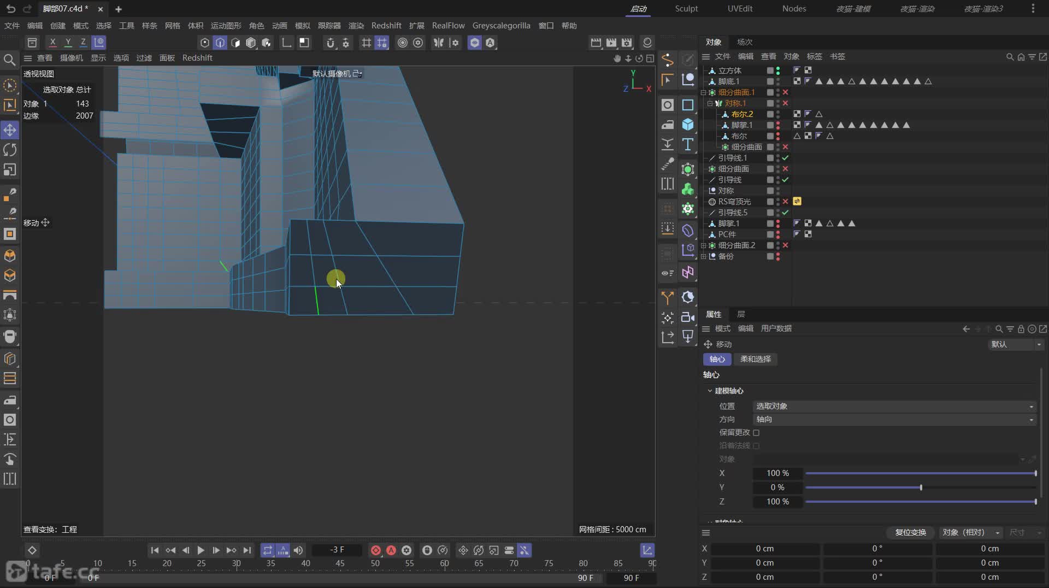
Task: Toggle the green check on 引导线.1
Action: [x=785, y=158]
